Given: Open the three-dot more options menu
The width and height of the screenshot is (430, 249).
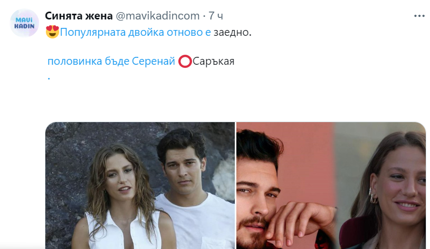Looking at the screenshot, I should tap(419, 16).
